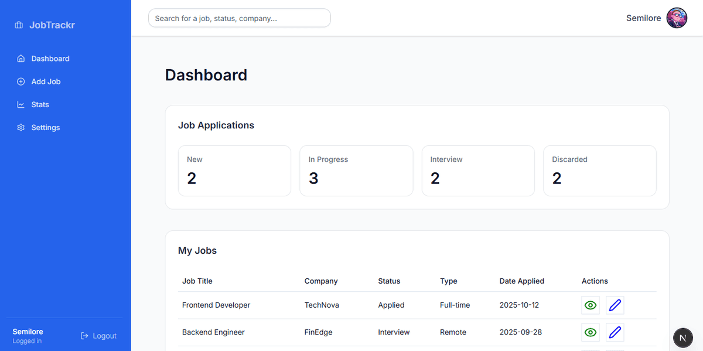Edit the Backend Engineer job via pencil icon
The image size is (703, 351).
pos(615,332)
